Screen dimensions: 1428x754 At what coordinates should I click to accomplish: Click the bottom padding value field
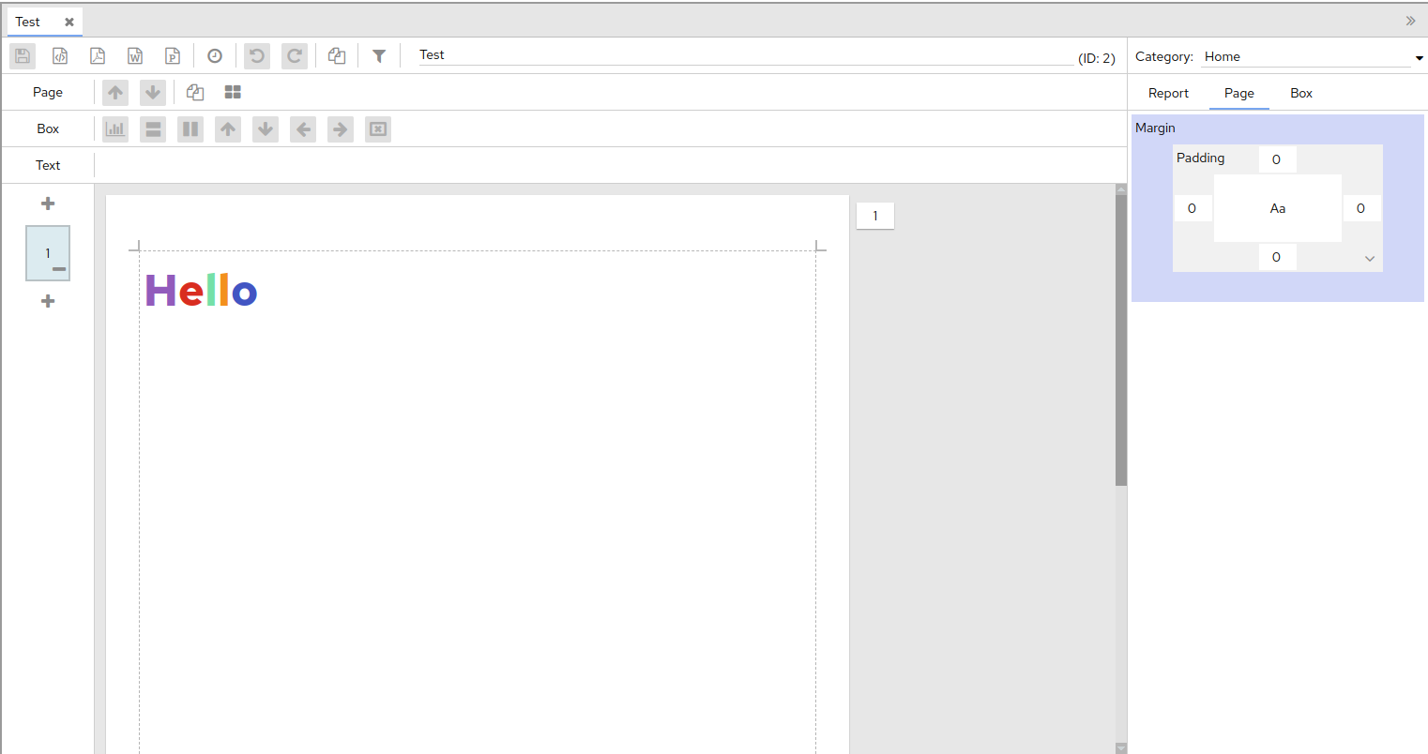coord(1277,257)
